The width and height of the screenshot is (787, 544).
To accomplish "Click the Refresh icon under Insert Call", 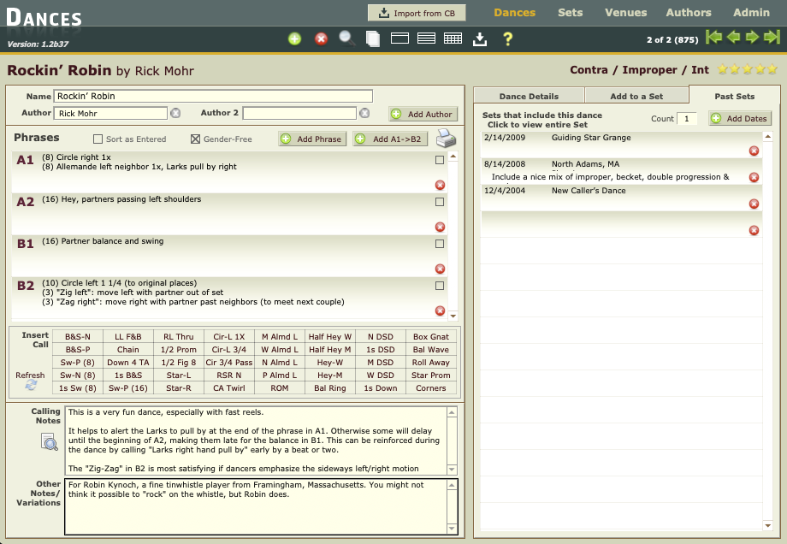I will point(31,386).
